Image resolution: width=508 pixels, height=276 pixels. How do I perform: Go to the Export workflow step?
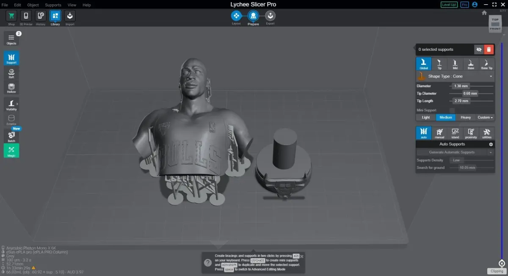coord(270,16)
